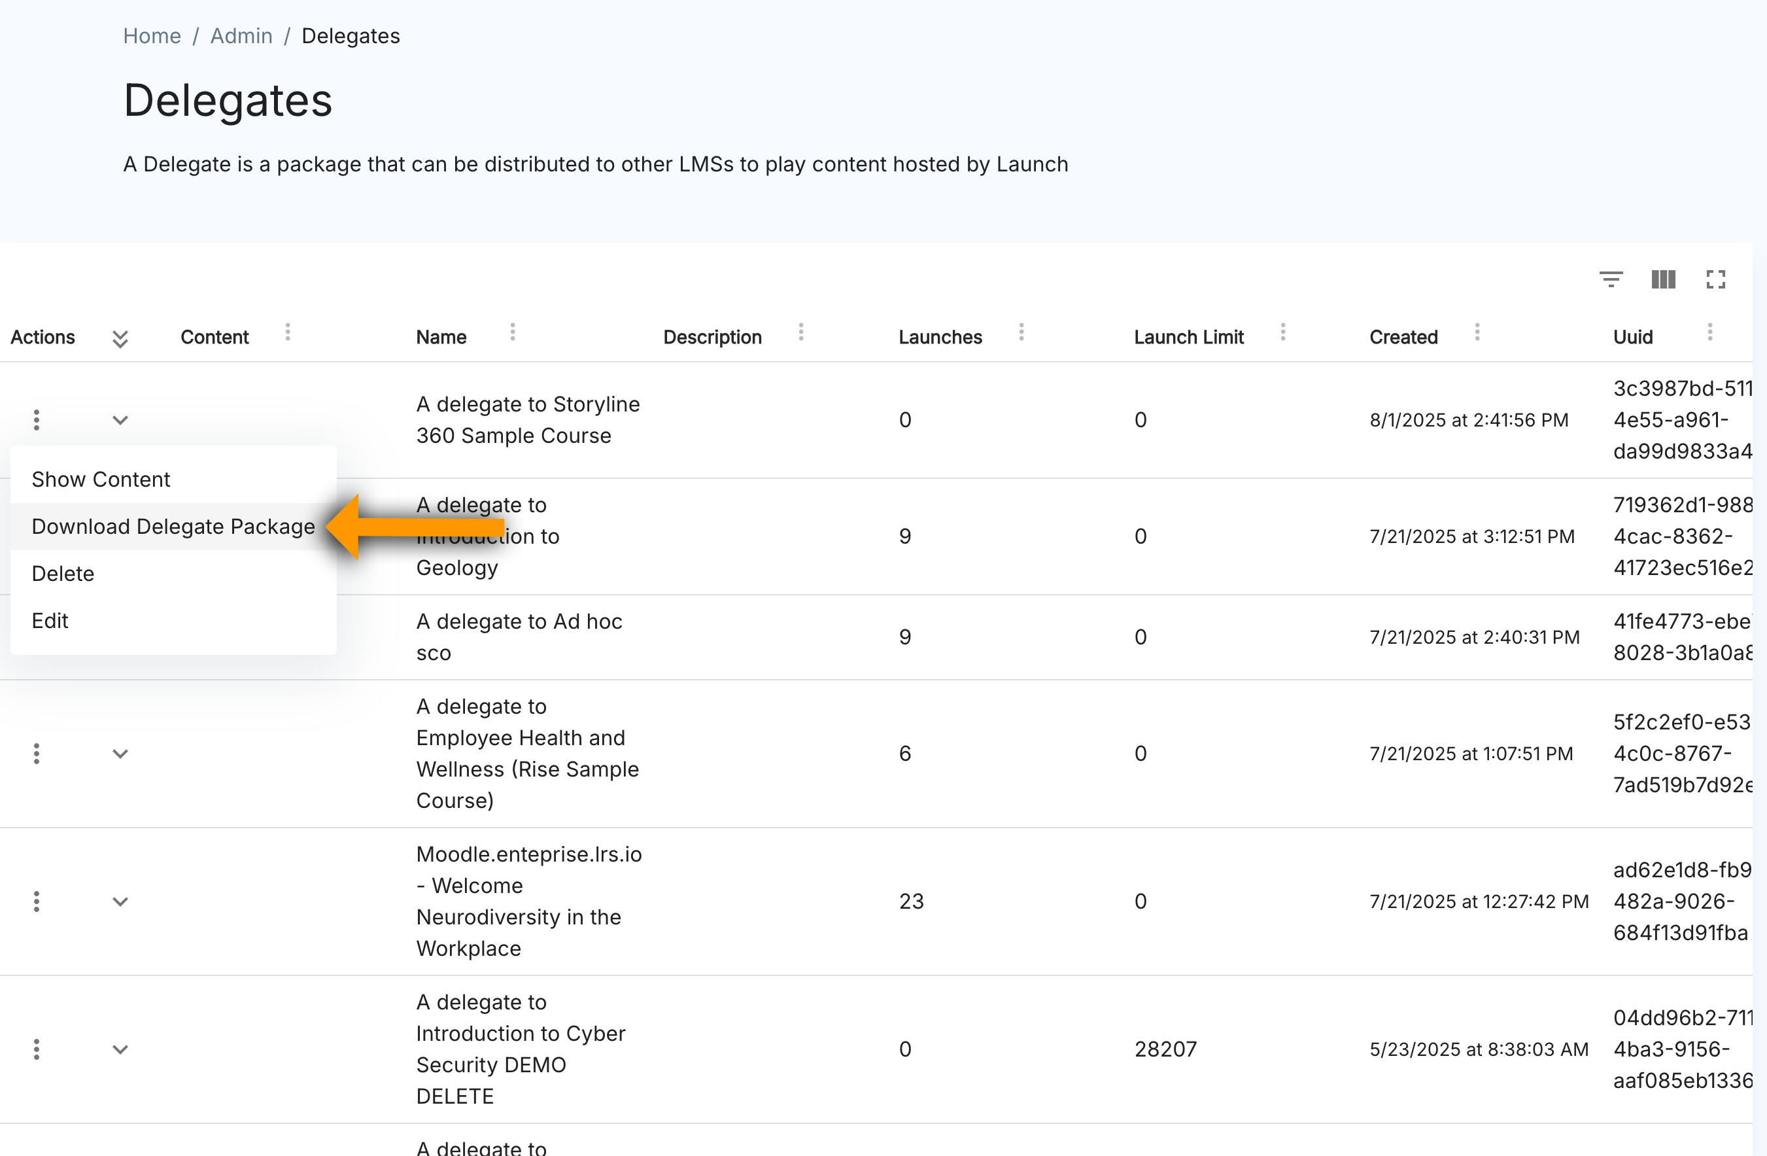Expand the Employee Health and Wellness row

tap(120, 754)
